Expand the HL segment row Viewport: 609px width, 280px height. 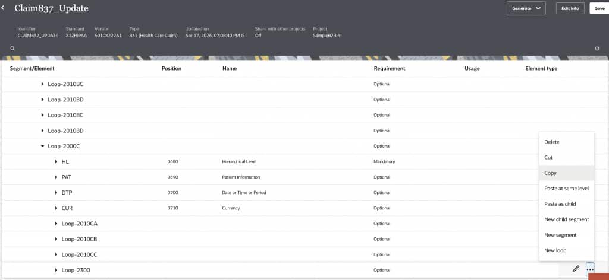[56, 161]
